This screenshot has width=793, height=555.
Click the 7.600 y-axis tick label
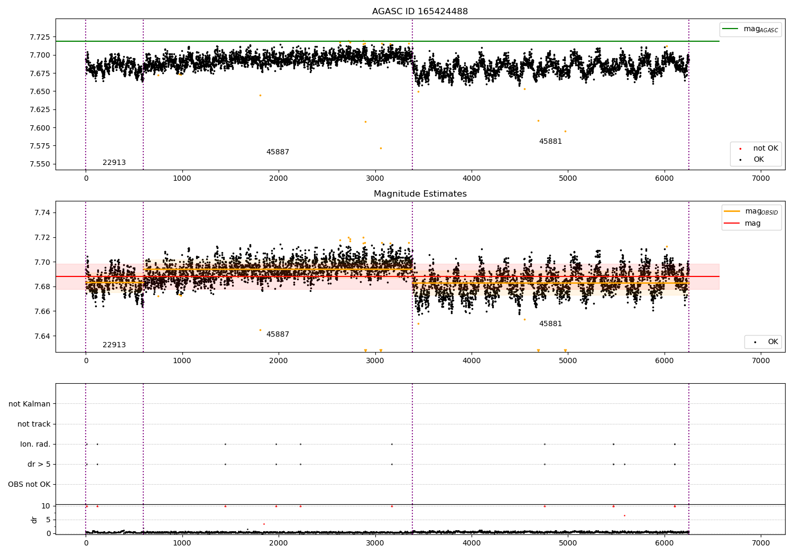(x=40, y=128)
